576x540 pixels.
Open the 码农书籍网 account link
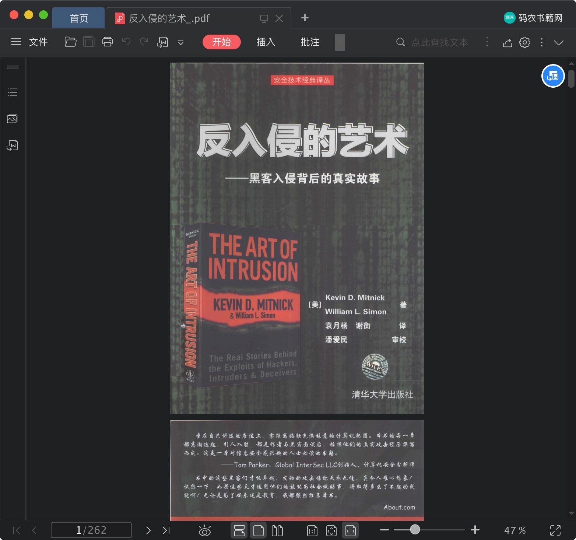[533, 18]
